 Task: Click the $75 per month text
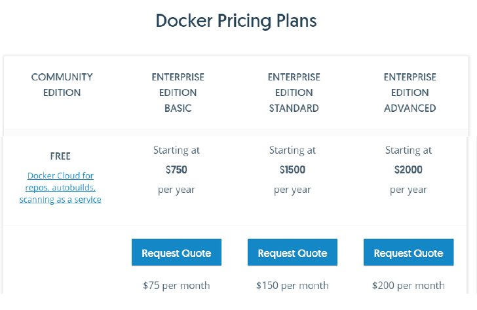point(176,285)
